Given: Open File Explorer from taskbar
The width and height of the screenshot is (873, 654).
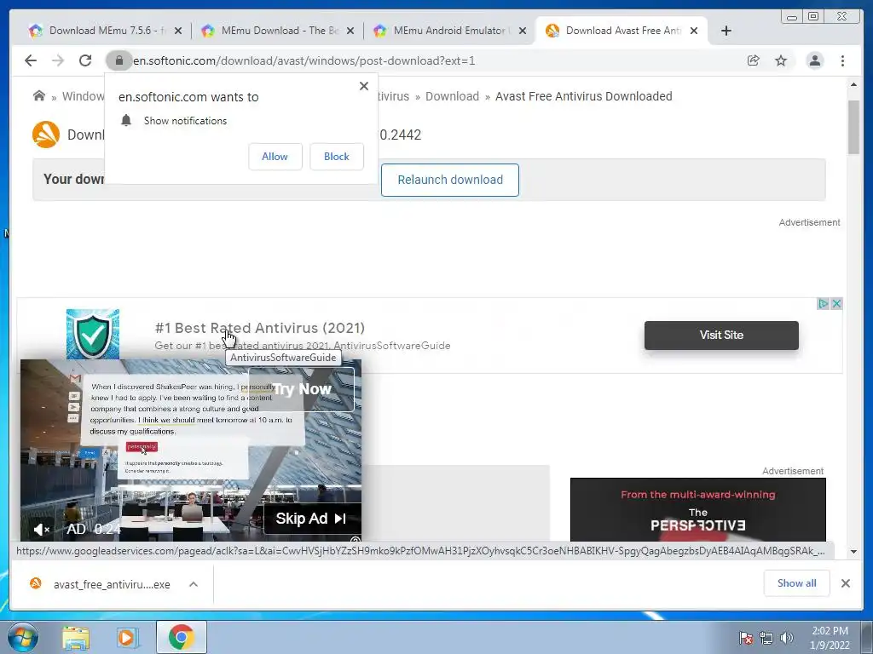Looking at the screenshot, I should 76,638.
